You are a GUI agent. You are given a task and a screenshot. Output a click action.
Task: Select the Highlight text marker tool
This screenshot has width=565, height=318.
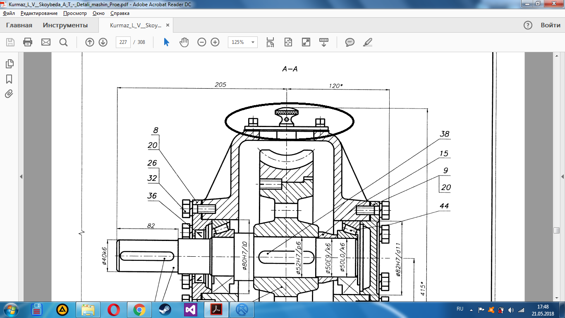(x=367, y=42)
